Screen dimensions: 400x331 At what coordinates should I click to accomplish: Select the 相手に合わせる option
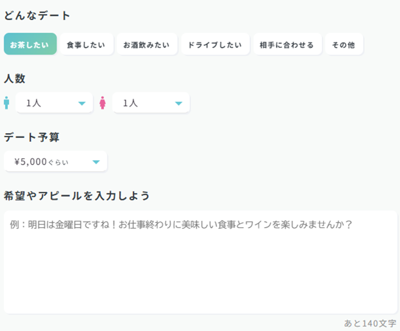point(287,44)
